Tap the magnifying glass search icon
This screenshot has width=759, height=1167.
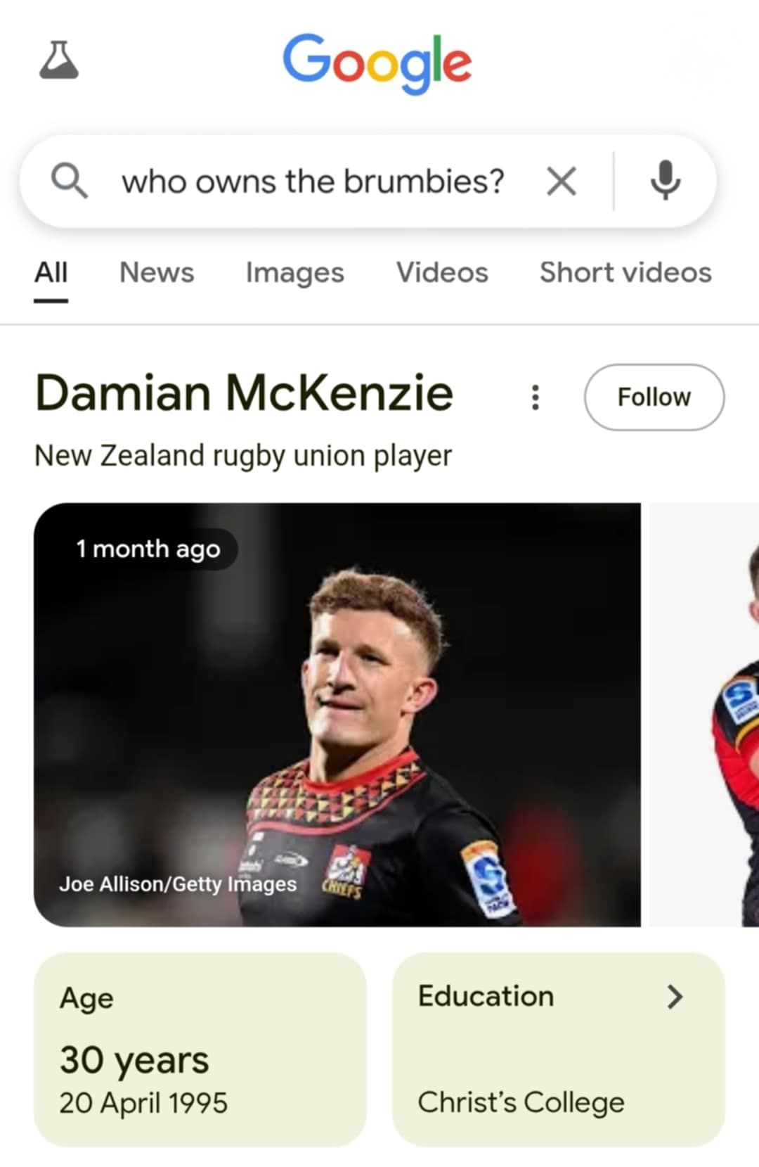pyautogui.click(x=70, y=181)
